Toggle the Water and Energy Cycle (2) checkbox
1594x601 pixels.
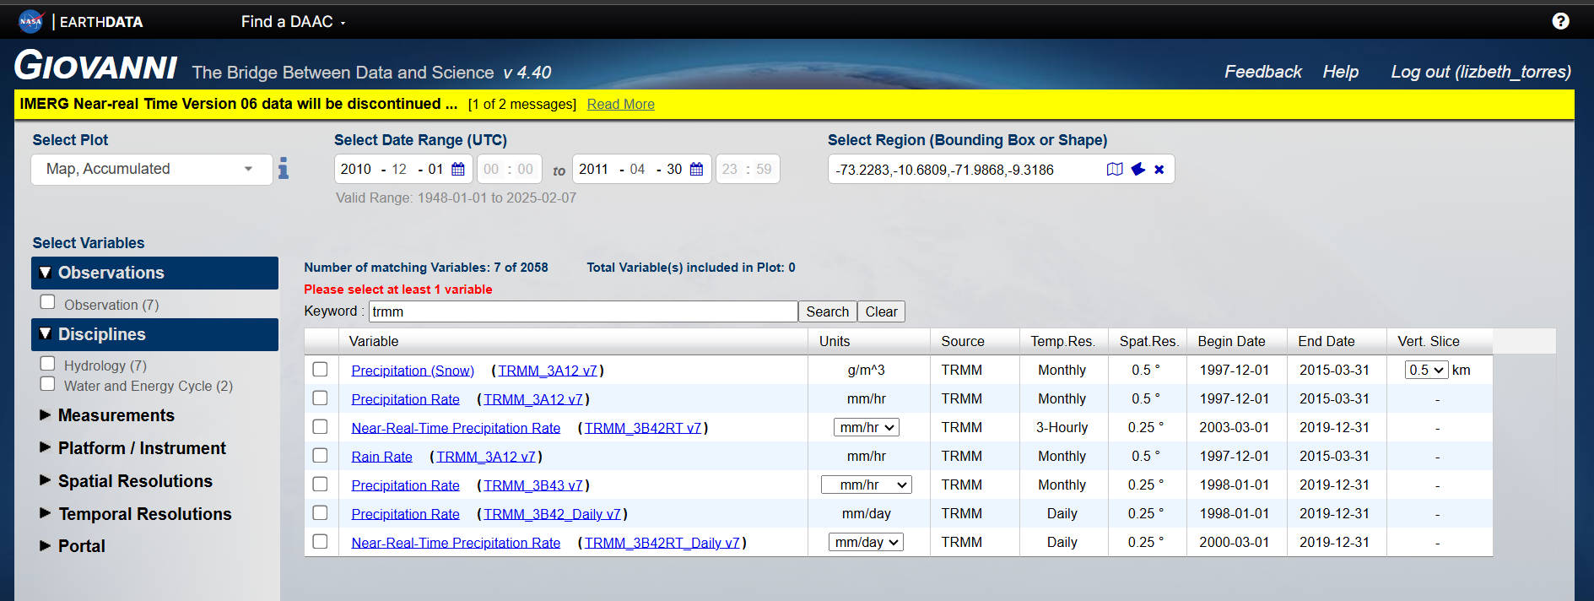point(48,384)
